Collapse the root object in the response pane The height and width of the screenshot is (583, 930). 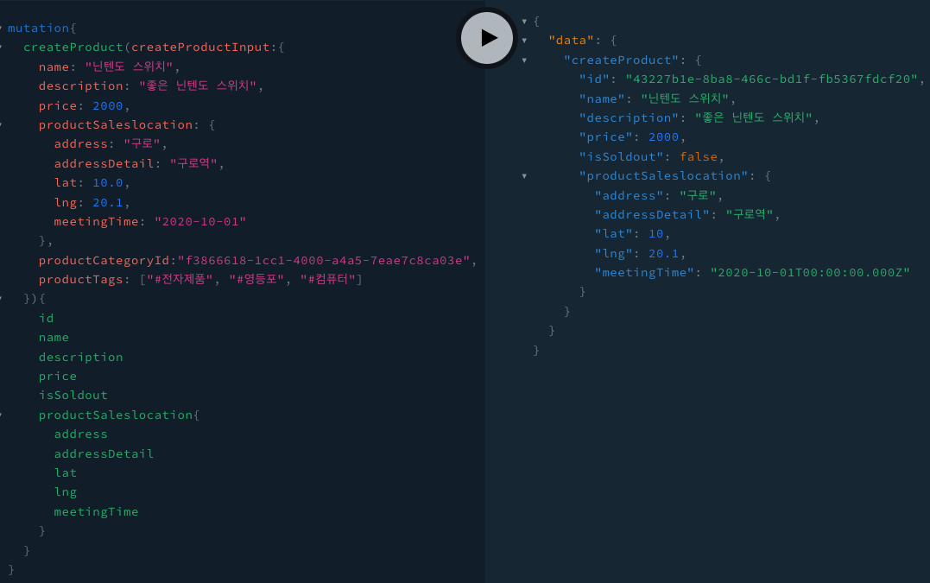click(x=524, y=22)
